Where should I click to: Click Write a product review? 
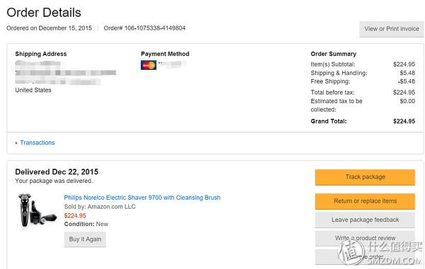(365, 238)
